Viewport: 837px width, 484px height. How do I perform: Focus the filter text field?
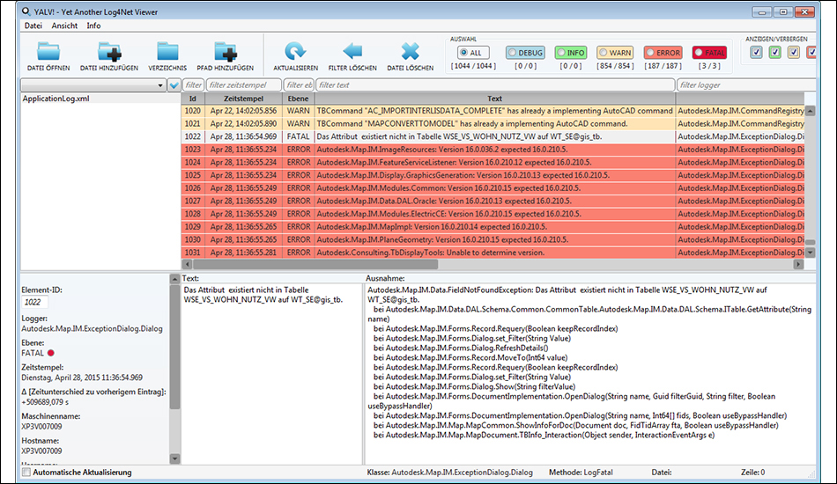495,84
